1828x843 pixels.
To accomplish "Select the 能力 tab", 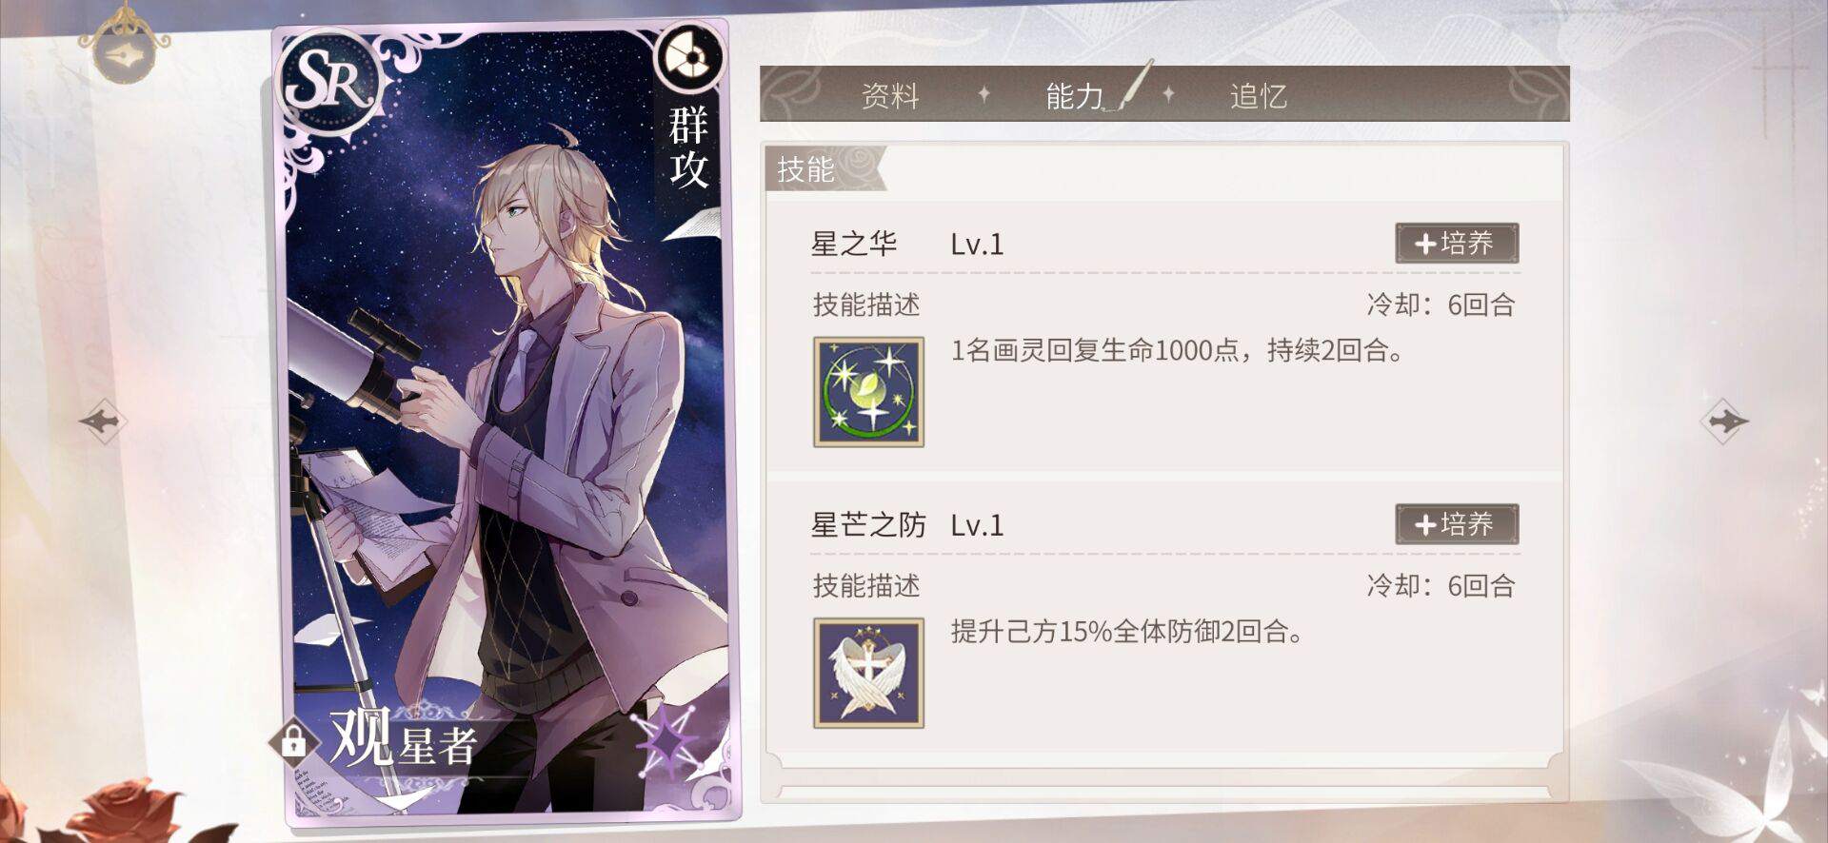I will coord(1075,96).
